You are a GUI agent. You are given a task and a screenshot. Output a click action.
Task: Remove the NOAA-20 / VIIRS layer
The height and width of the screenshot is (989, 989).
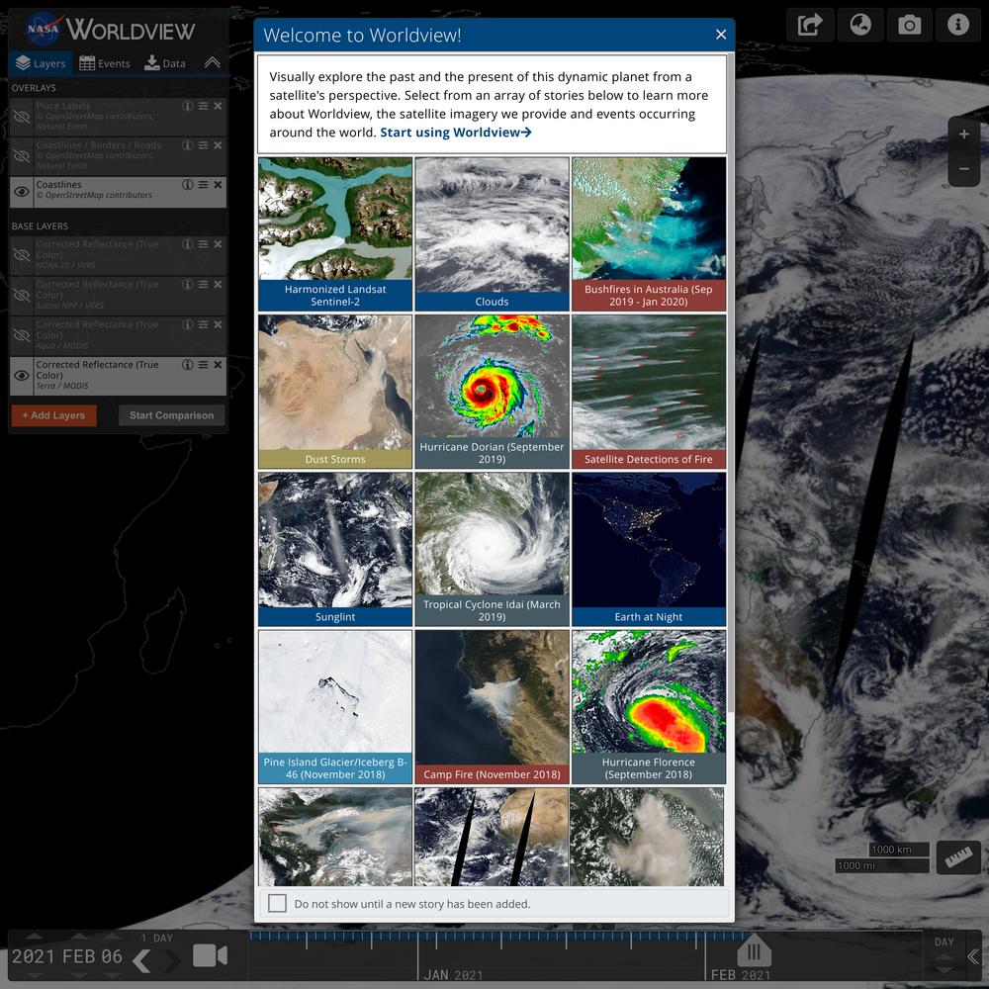coord(218,244)
